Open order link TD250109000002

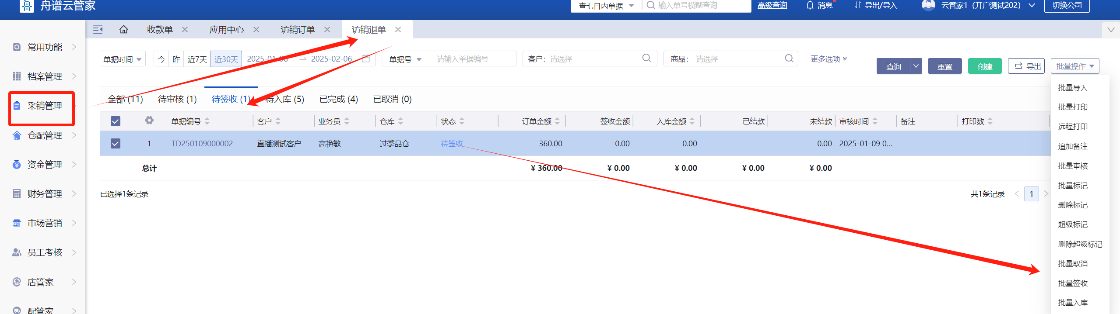point(202,144)
